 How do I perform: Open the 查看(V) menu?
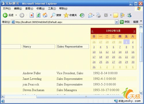tap(29, 9)
